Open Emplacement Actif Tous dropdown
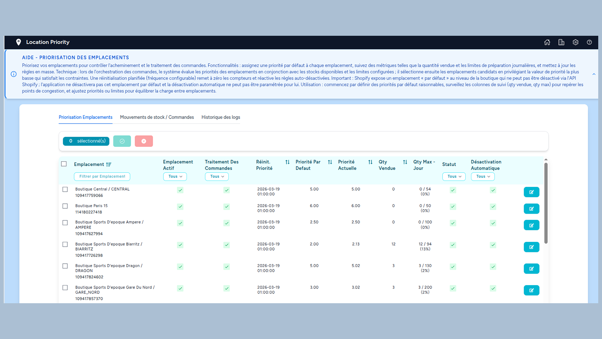Image resolution: width=602 pixels, height=339 pixels. point(175,176)
